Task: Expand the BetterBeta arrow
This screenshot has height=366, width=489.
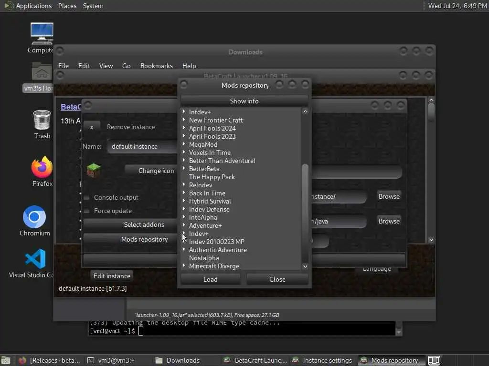Action: pos(184,168)
